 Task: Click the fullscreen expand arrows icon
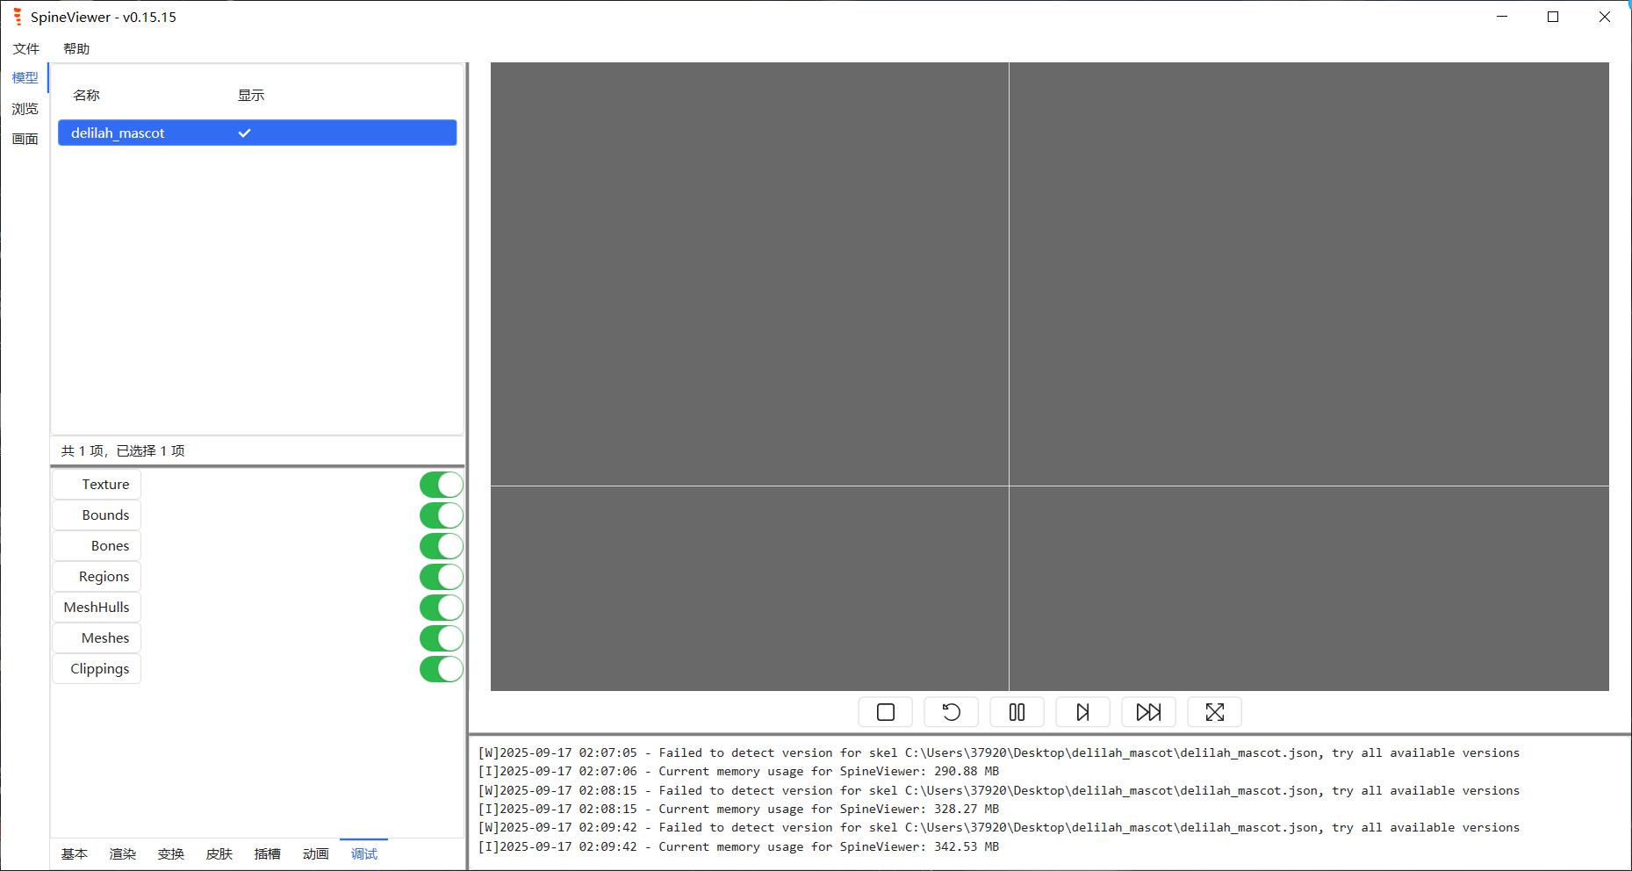tap(1214, 712)
